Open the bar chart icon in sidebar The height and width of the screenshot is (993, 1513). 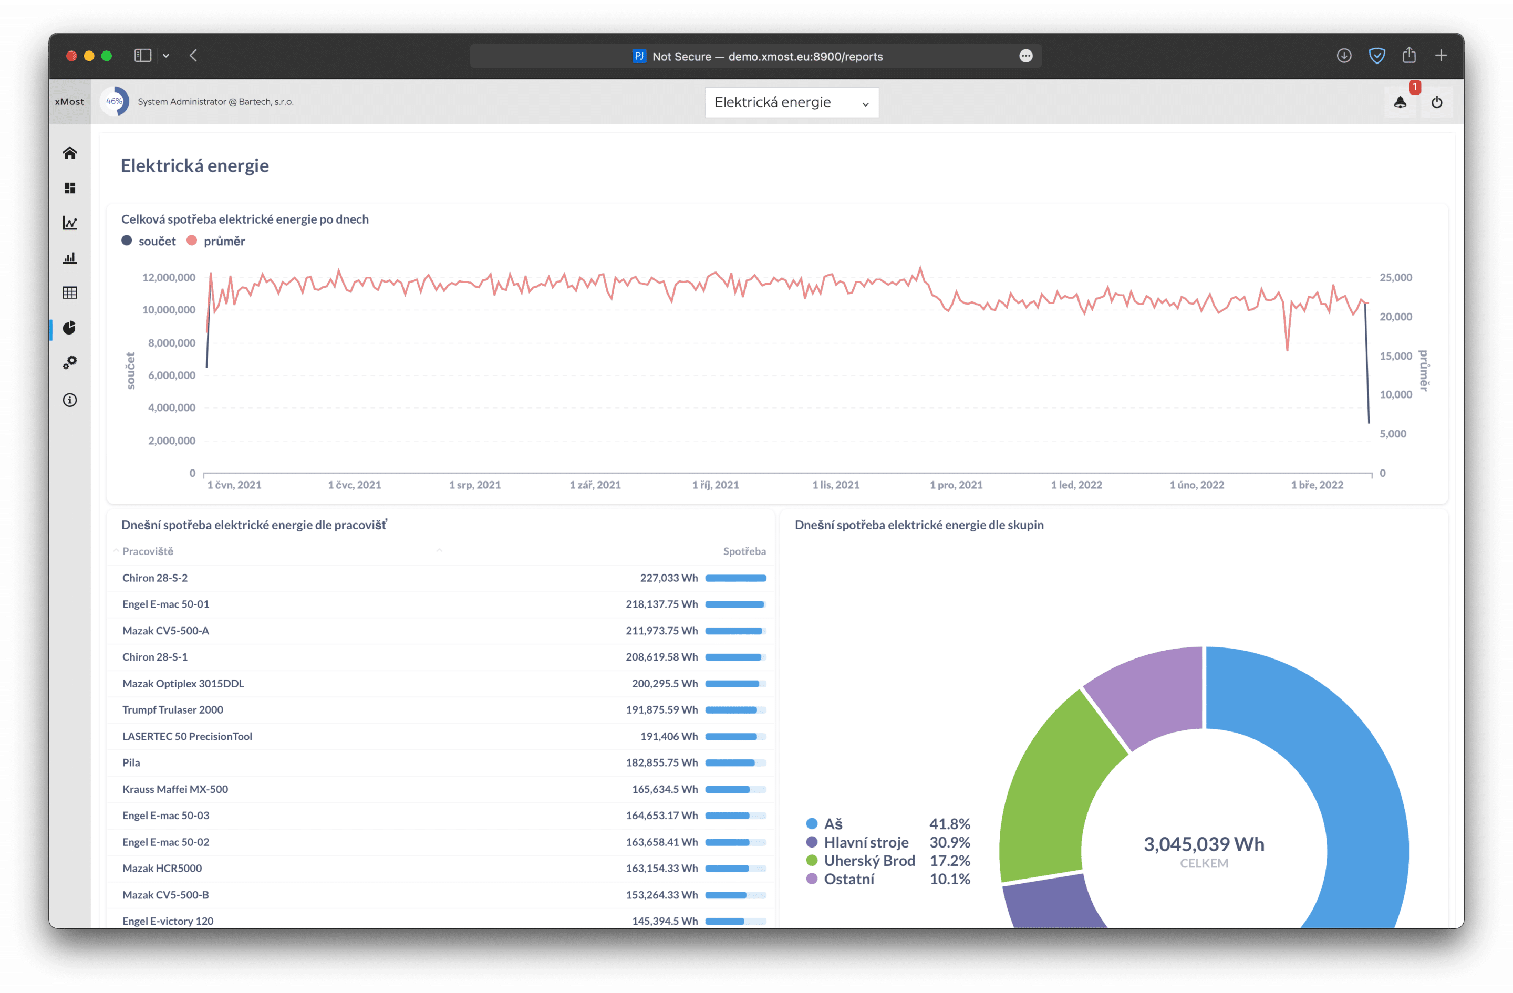(70, 257)
